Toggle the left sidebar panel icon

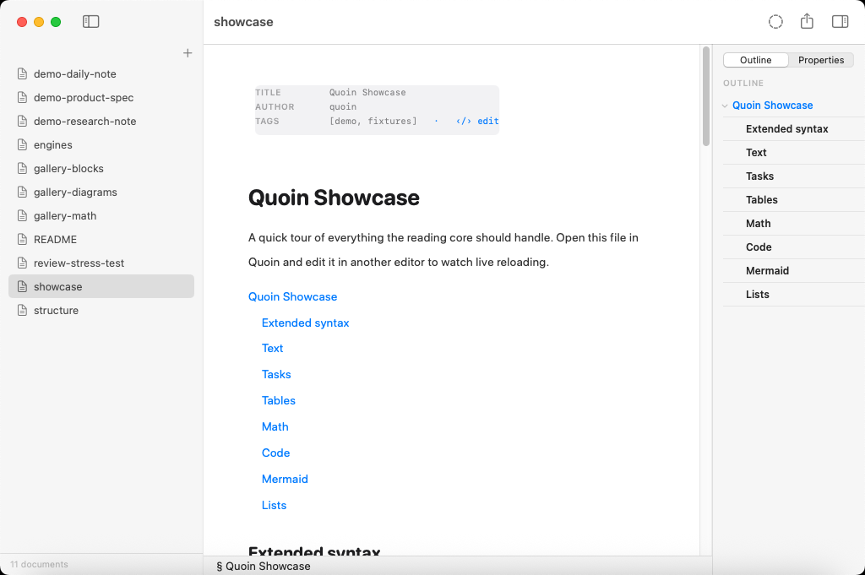tap(90, 21)
